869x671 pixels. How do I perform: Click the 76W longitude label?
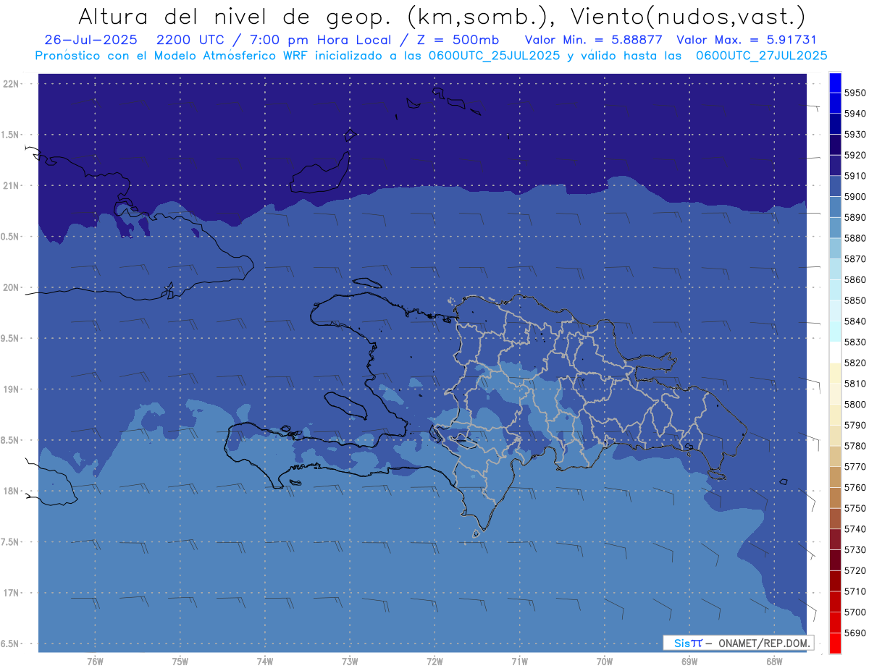tap(95, 661)
